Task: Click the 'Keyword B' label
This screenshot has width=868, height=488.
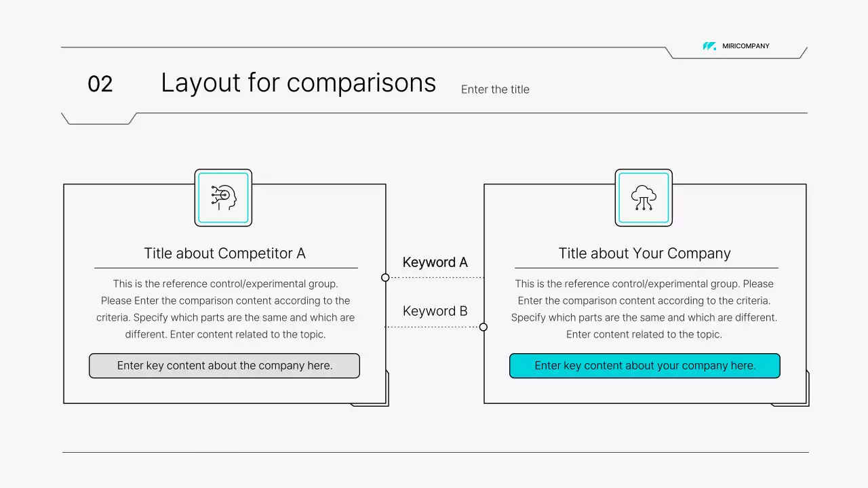Action: point(435,311)
